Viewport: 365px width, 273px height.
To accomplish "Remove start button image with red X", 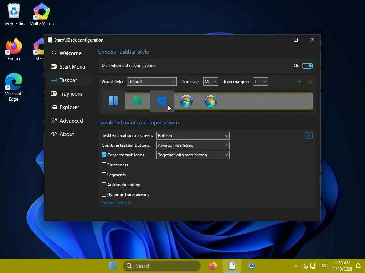I will point(310,82).
